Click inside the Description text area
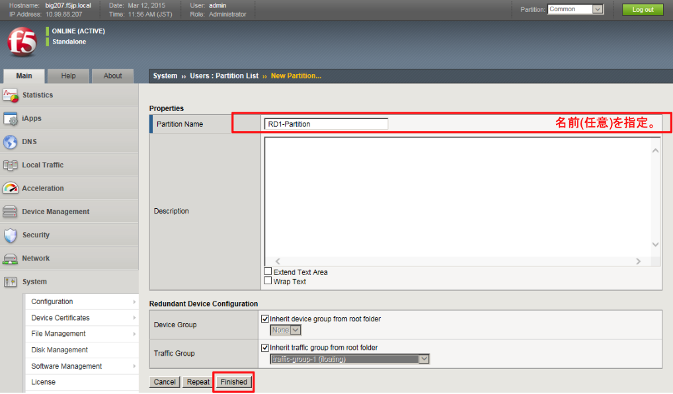The height and width of the screenshot is (394, 673). [457, 197]
